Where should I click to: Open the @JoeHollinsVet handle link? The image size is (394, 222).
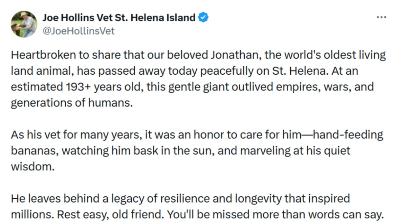[78, 31]
